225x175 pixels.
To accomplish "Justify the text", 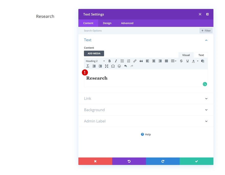I will (166, 61).
